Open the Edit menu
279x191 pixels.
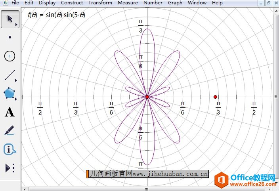tap(29, 3)
